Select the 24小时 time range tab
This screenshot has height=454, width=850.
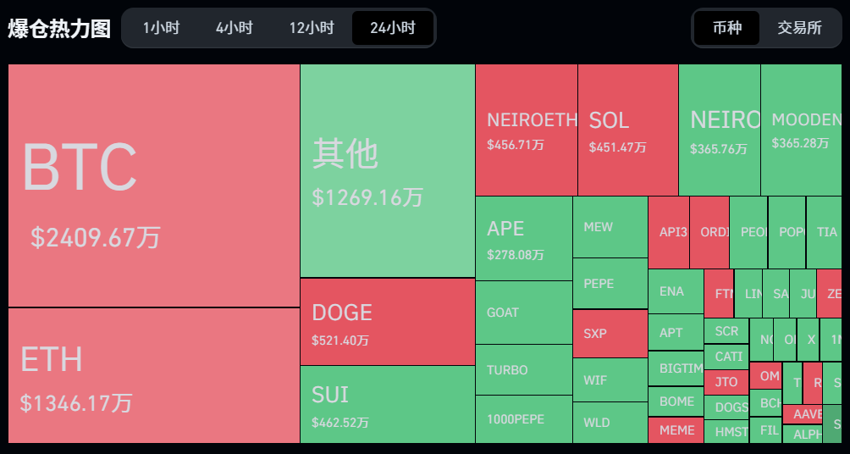tap(392, 28)
